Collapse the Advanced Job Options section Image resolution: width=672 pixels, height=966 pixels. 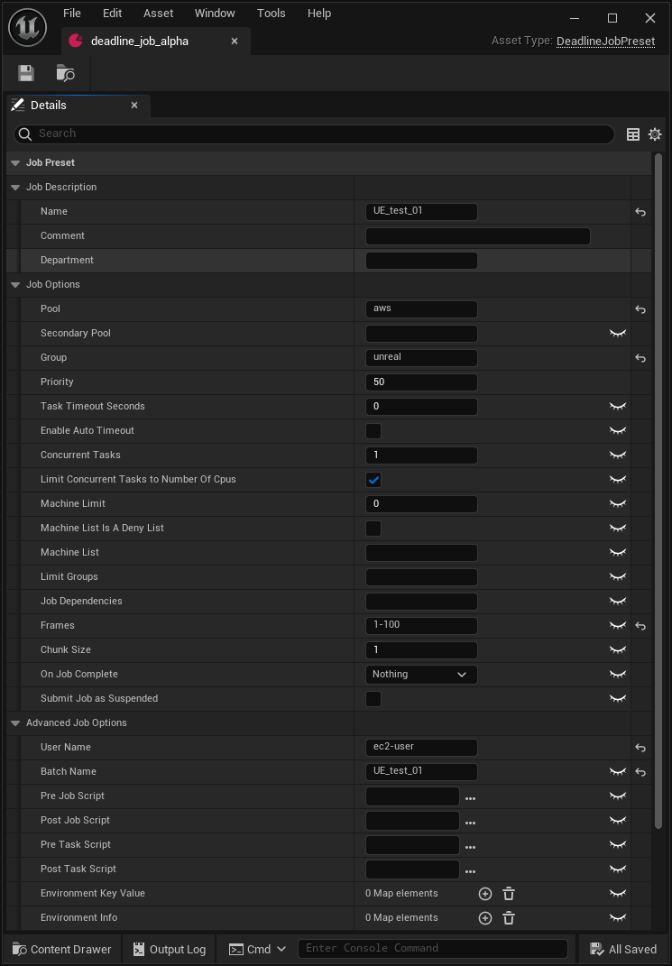pyautogui.click(x=14, y=722)
